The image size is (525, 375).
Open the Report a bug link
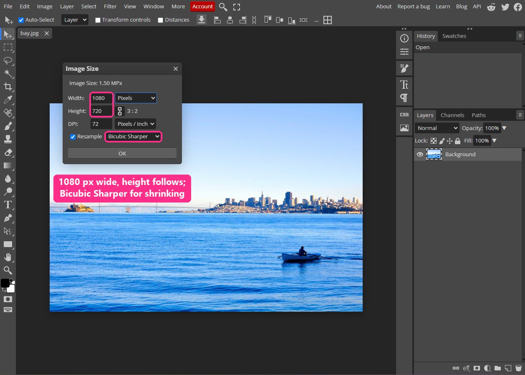pos(414,6)
